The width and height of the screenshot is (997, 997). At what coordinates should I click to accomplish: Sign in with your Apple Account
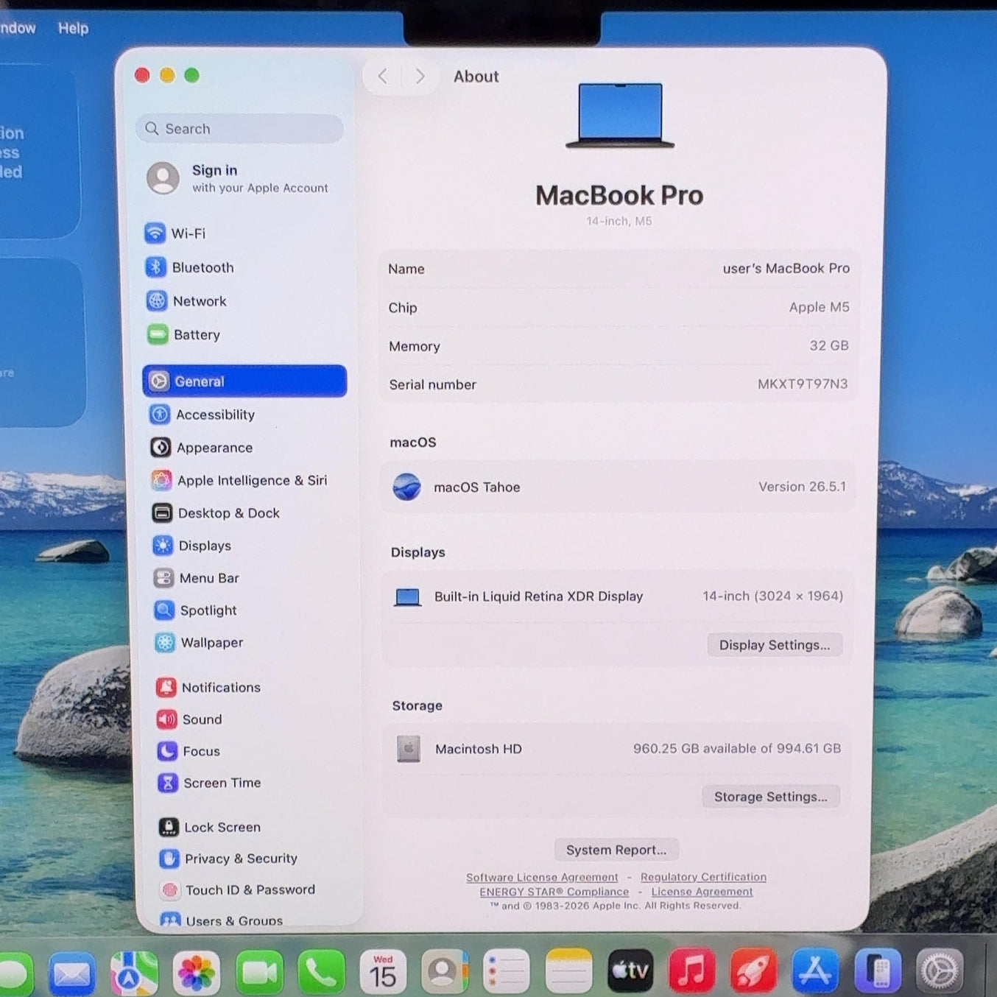[239, 178]
